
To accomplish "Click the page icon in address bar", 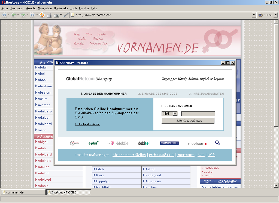I will tap(72, 15).
